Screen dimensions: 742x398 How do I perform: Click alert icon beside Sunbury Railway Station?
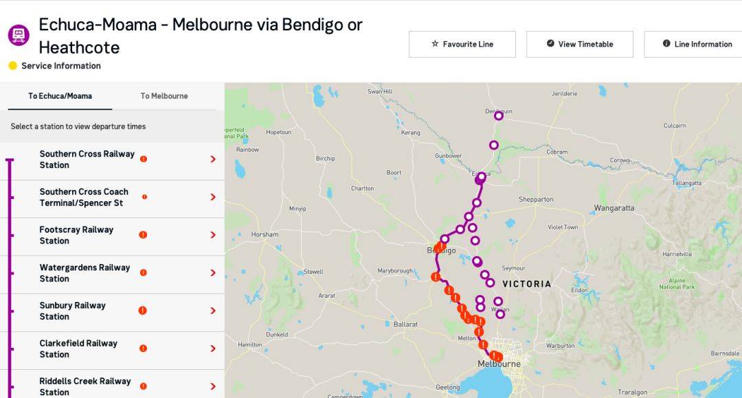point(142,311)
